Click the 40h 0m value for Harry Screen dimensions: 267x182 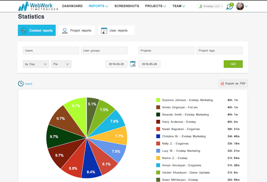233,122
